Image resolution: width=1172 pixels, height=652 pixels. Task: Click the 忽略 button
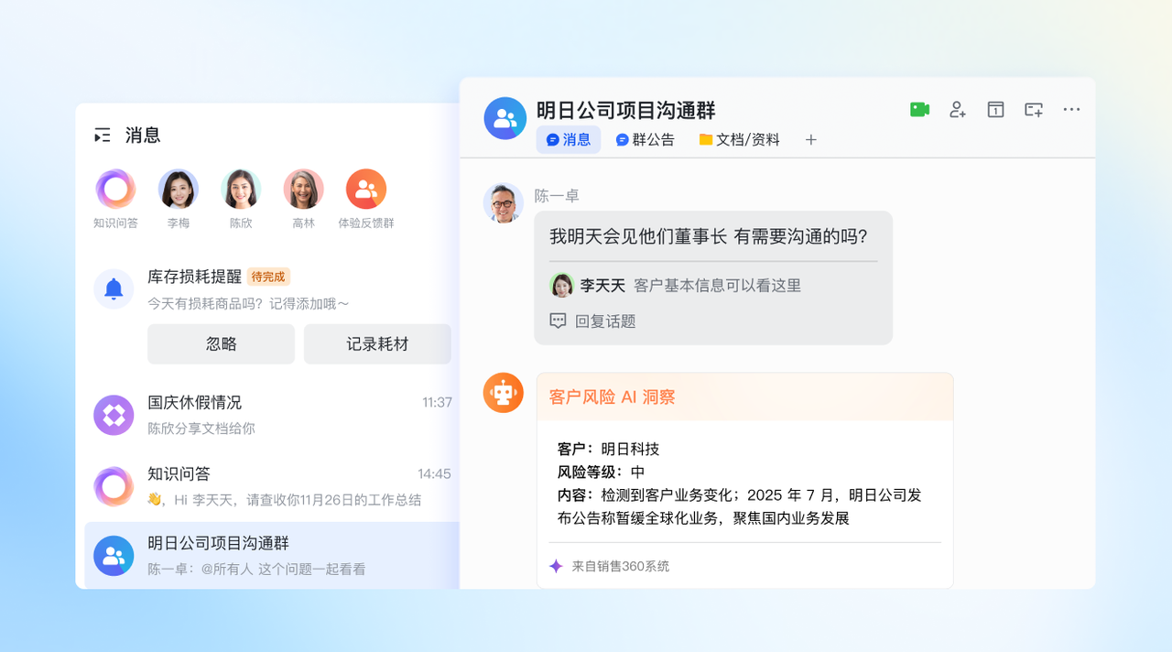(222, 344)
